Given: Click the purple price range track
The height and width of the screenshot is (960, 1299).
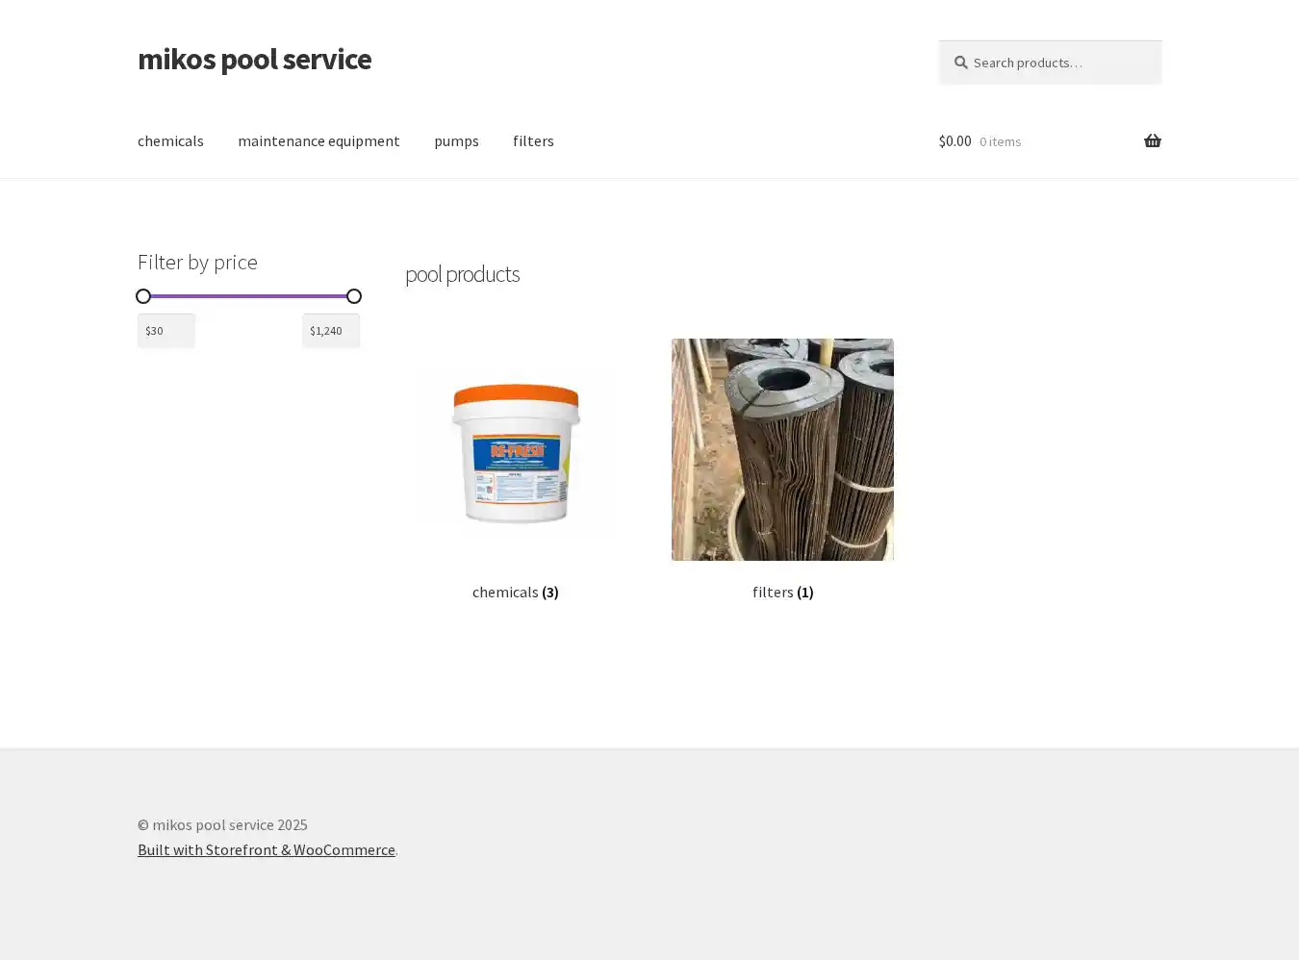Looking at the screenshot, I should click(248, 296).
